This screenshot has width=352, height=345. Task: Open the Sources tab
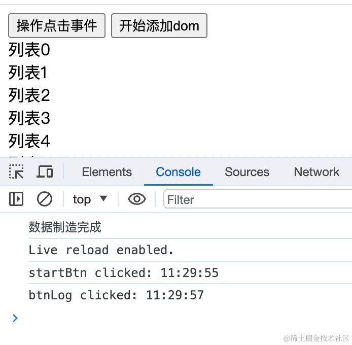pyautogui.click(x=247, y=172)
